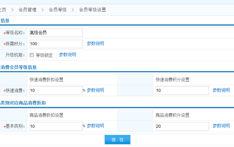
Task: Focus the 基本类别 discount percent field
Action: 56,126
